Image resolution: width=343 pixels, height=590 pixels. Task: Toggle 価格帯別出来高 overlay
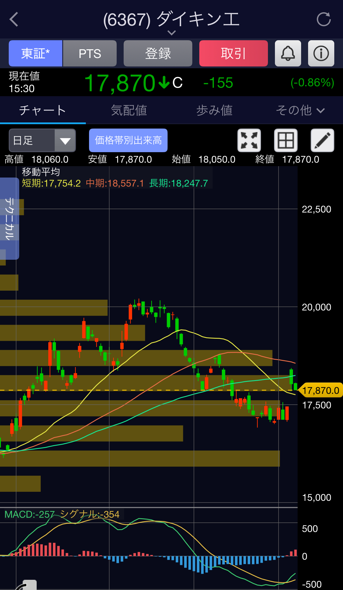[128, 140]
